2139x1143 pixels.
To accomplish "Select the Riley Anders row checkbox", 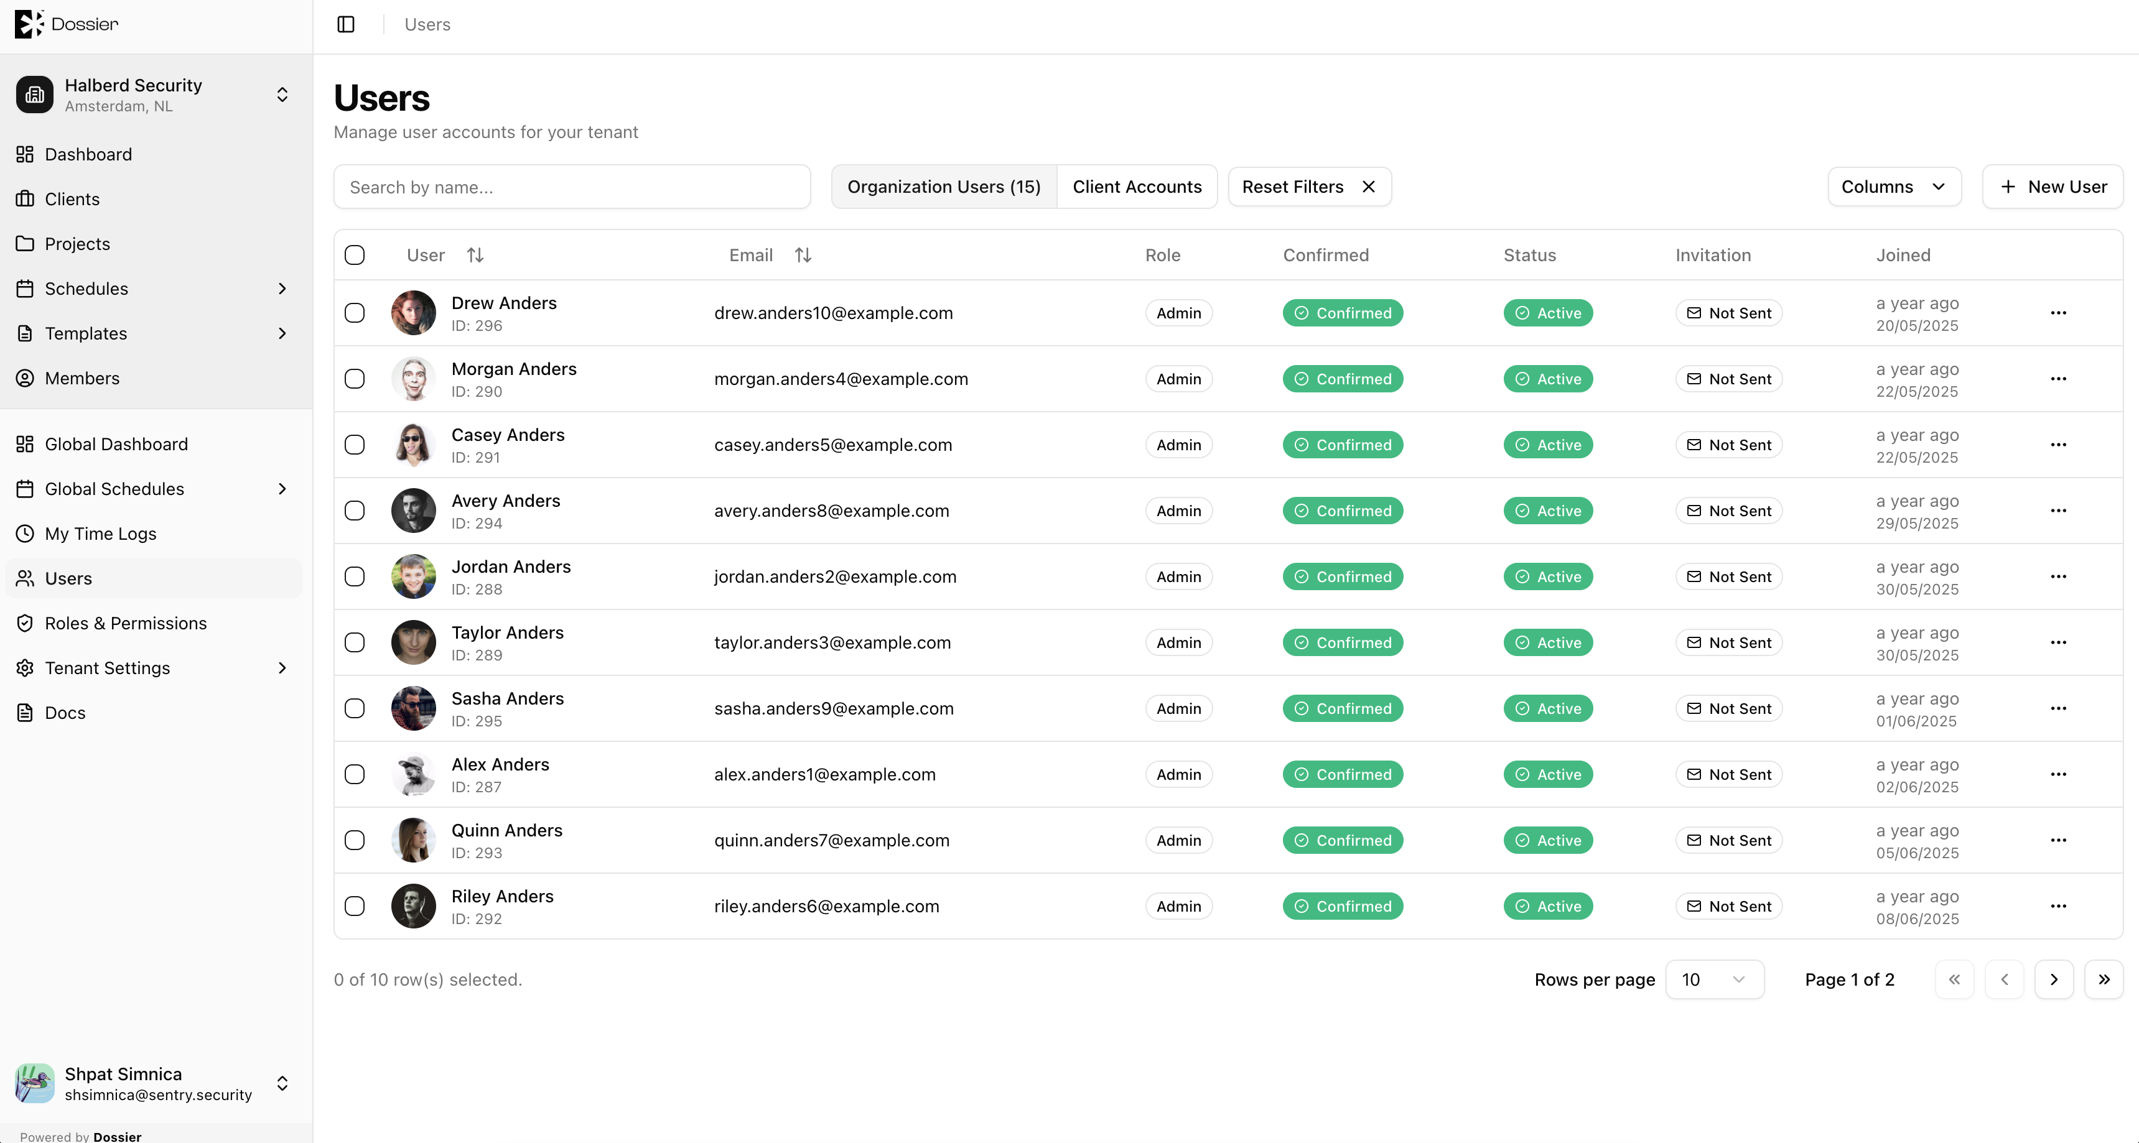I will coord(355,907).
